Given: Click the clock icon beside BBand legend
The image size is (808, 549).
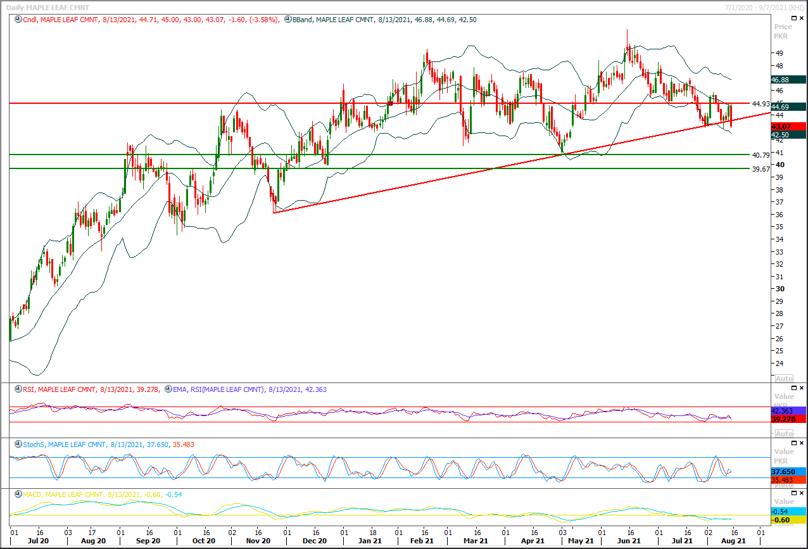Looking at the screenshot, I should click(x=287, y=20).
